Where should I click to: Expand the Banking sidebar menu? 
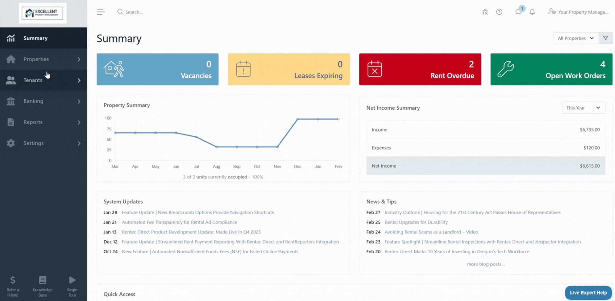[44, 101]
